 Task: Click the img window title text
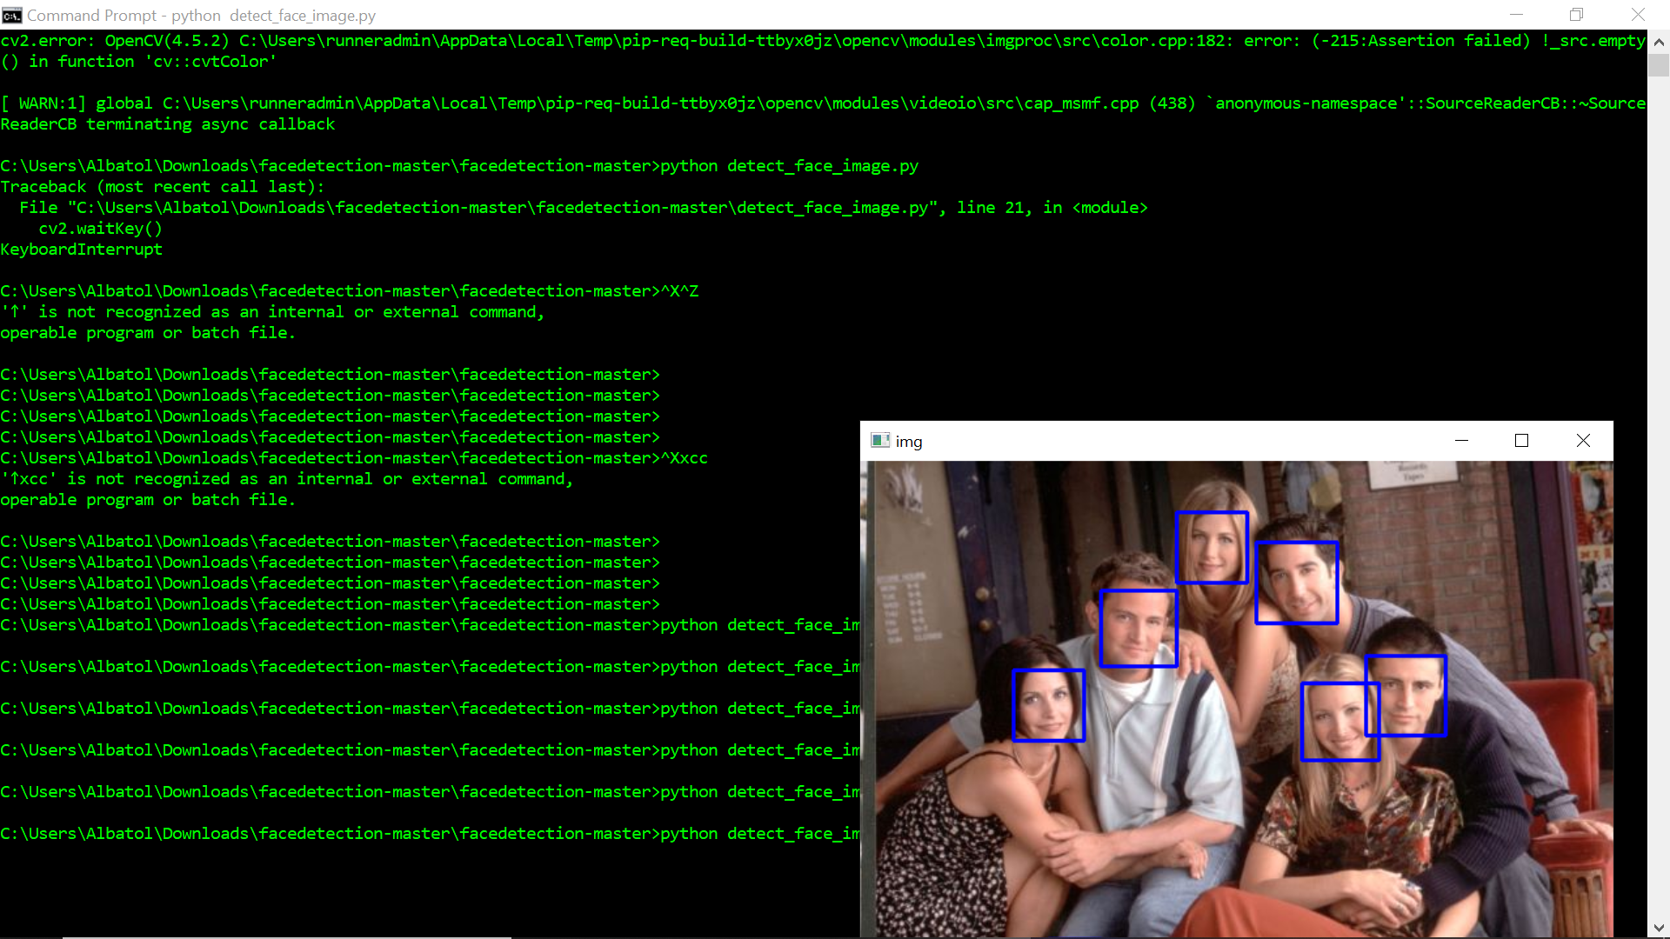910,442
